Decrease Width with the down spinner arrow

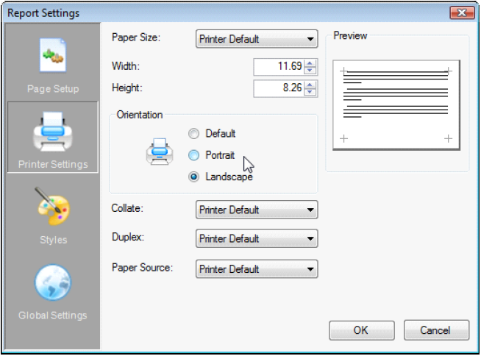coord(310,71)
